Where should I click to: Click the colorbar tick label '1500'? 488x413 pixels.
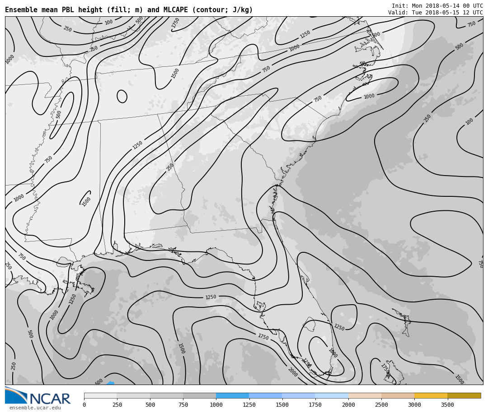[282, 404]
